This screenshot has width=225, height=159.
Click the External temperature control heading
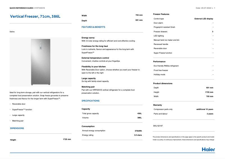click(x=95, y=58)
